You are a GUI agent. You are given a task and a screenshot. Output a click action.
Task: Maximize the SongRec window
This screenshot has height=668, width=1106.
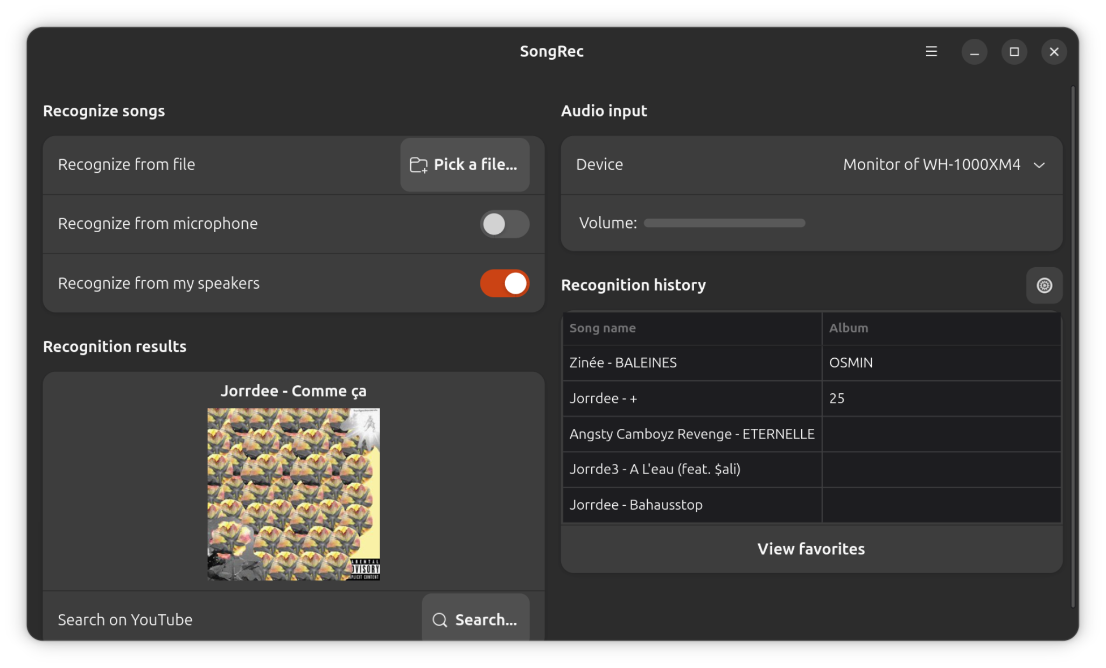[x=1014, y=52]
